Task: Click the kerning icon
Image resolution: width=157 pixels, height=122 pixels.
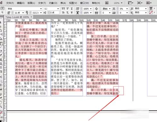Action: click(x=96, y=9)
